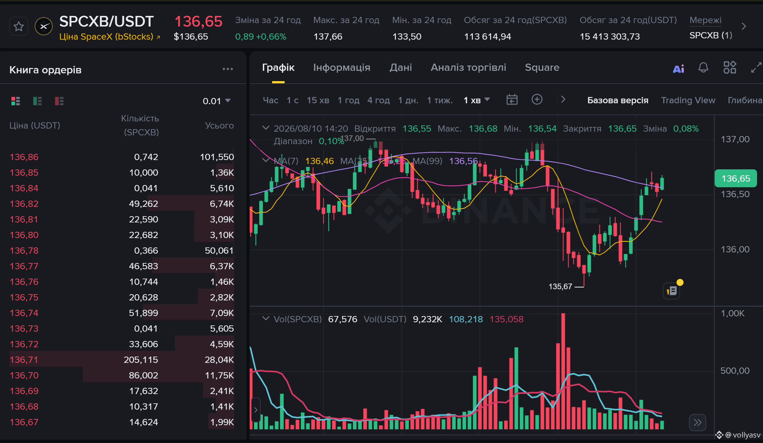Select ask price 136,80 in order book

tap(24, 235)
